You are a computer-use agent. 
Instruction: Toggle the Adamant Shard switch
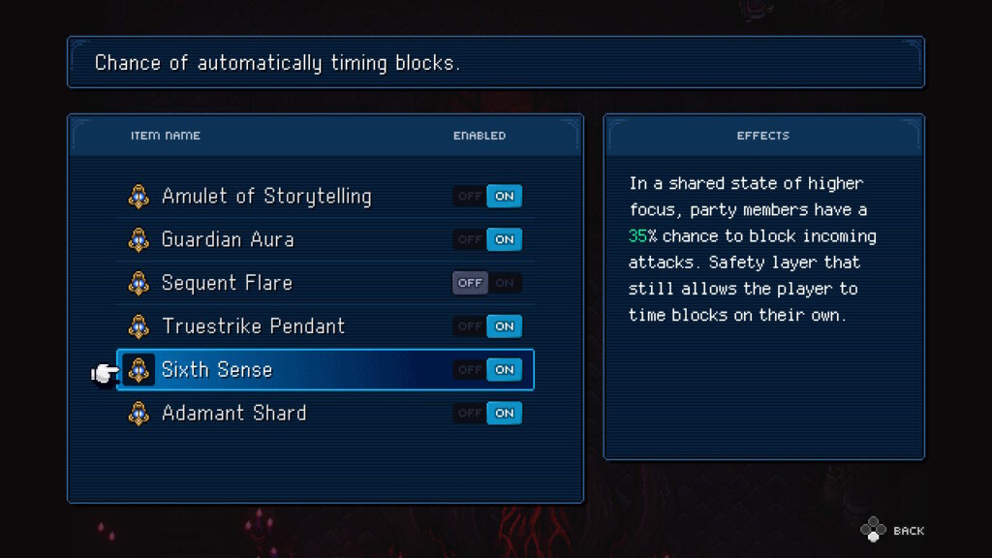[x=487, y=413]
